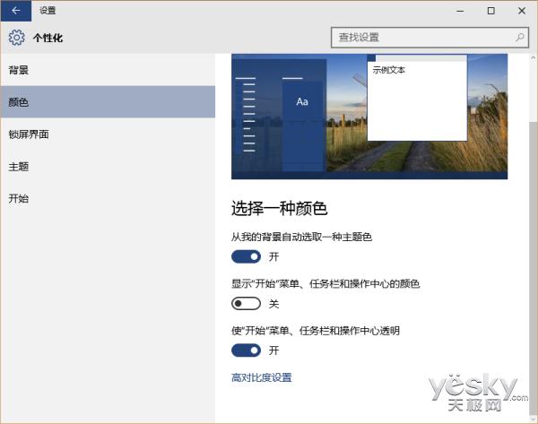Click the 示例文本 sample window preview

click(x=417, y=99)
